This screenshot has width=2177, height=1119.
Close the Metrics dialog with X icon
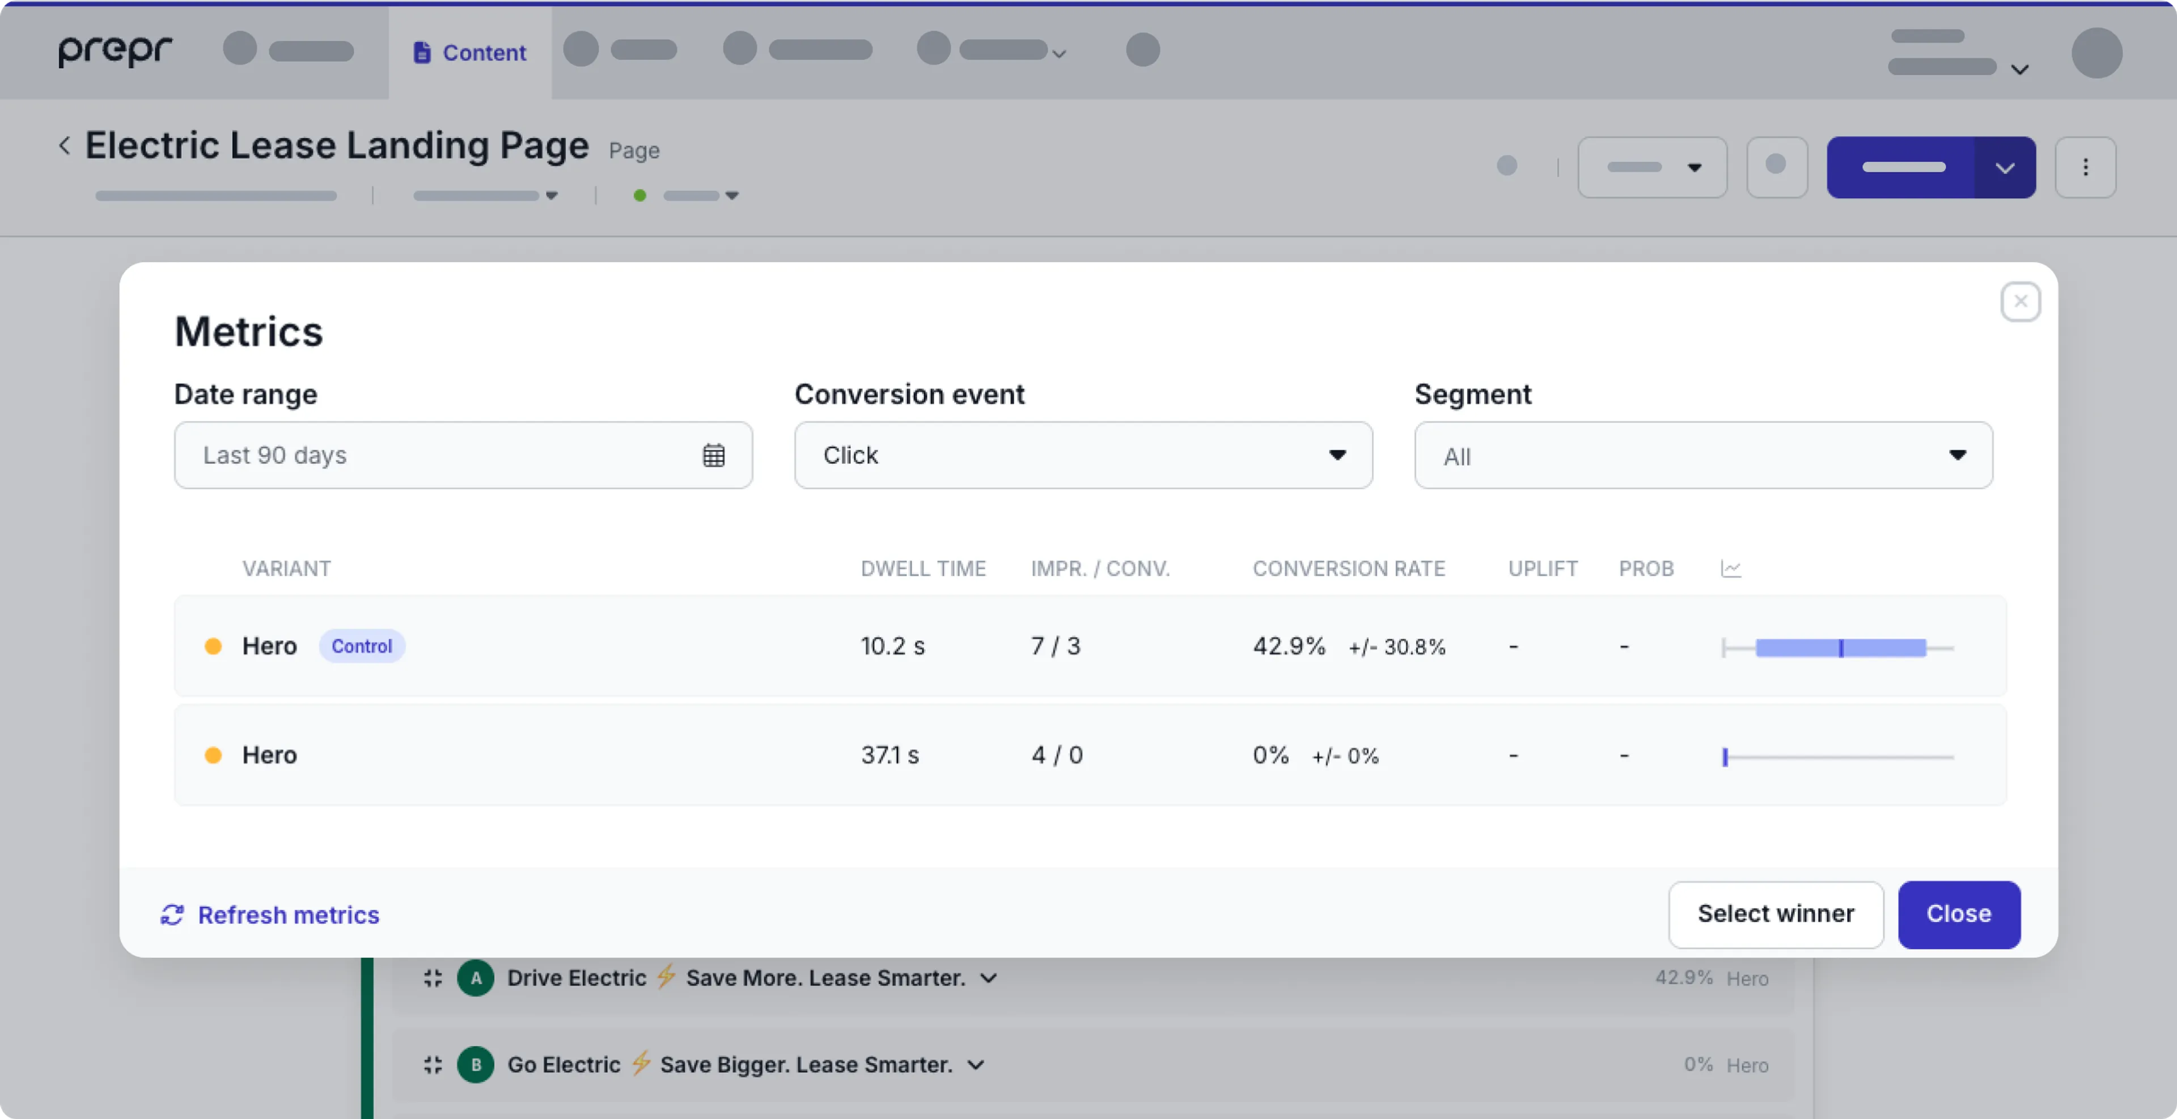2020,302
